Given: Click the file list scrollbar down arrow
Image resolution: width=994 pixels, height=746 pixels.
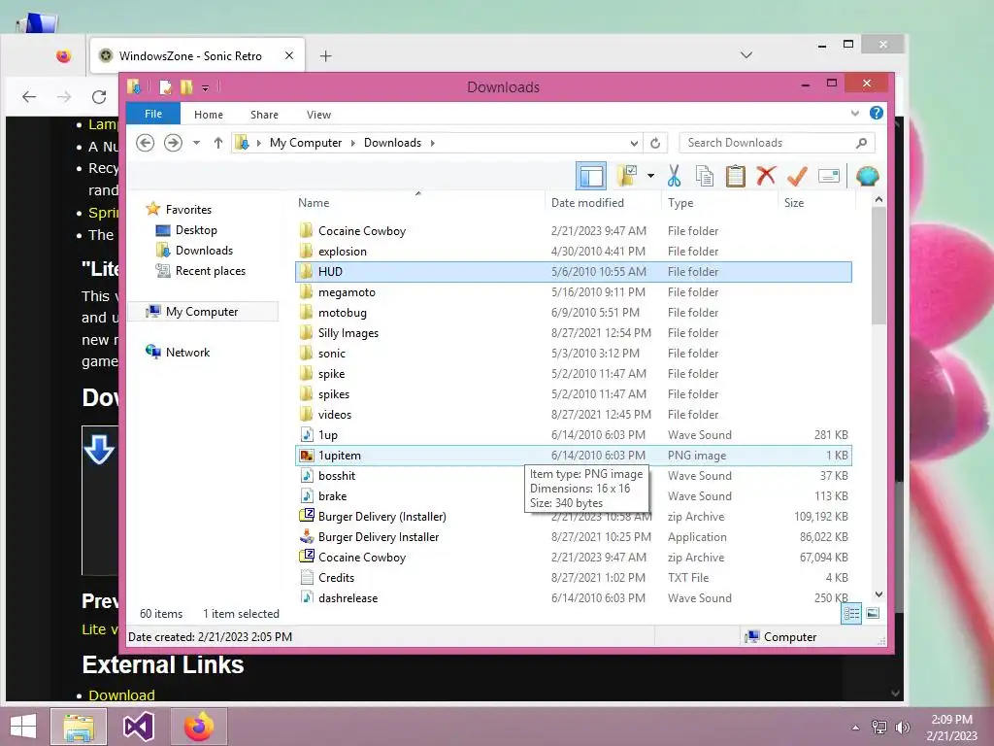Looking at the screenshot, I should tap(878, 594).
